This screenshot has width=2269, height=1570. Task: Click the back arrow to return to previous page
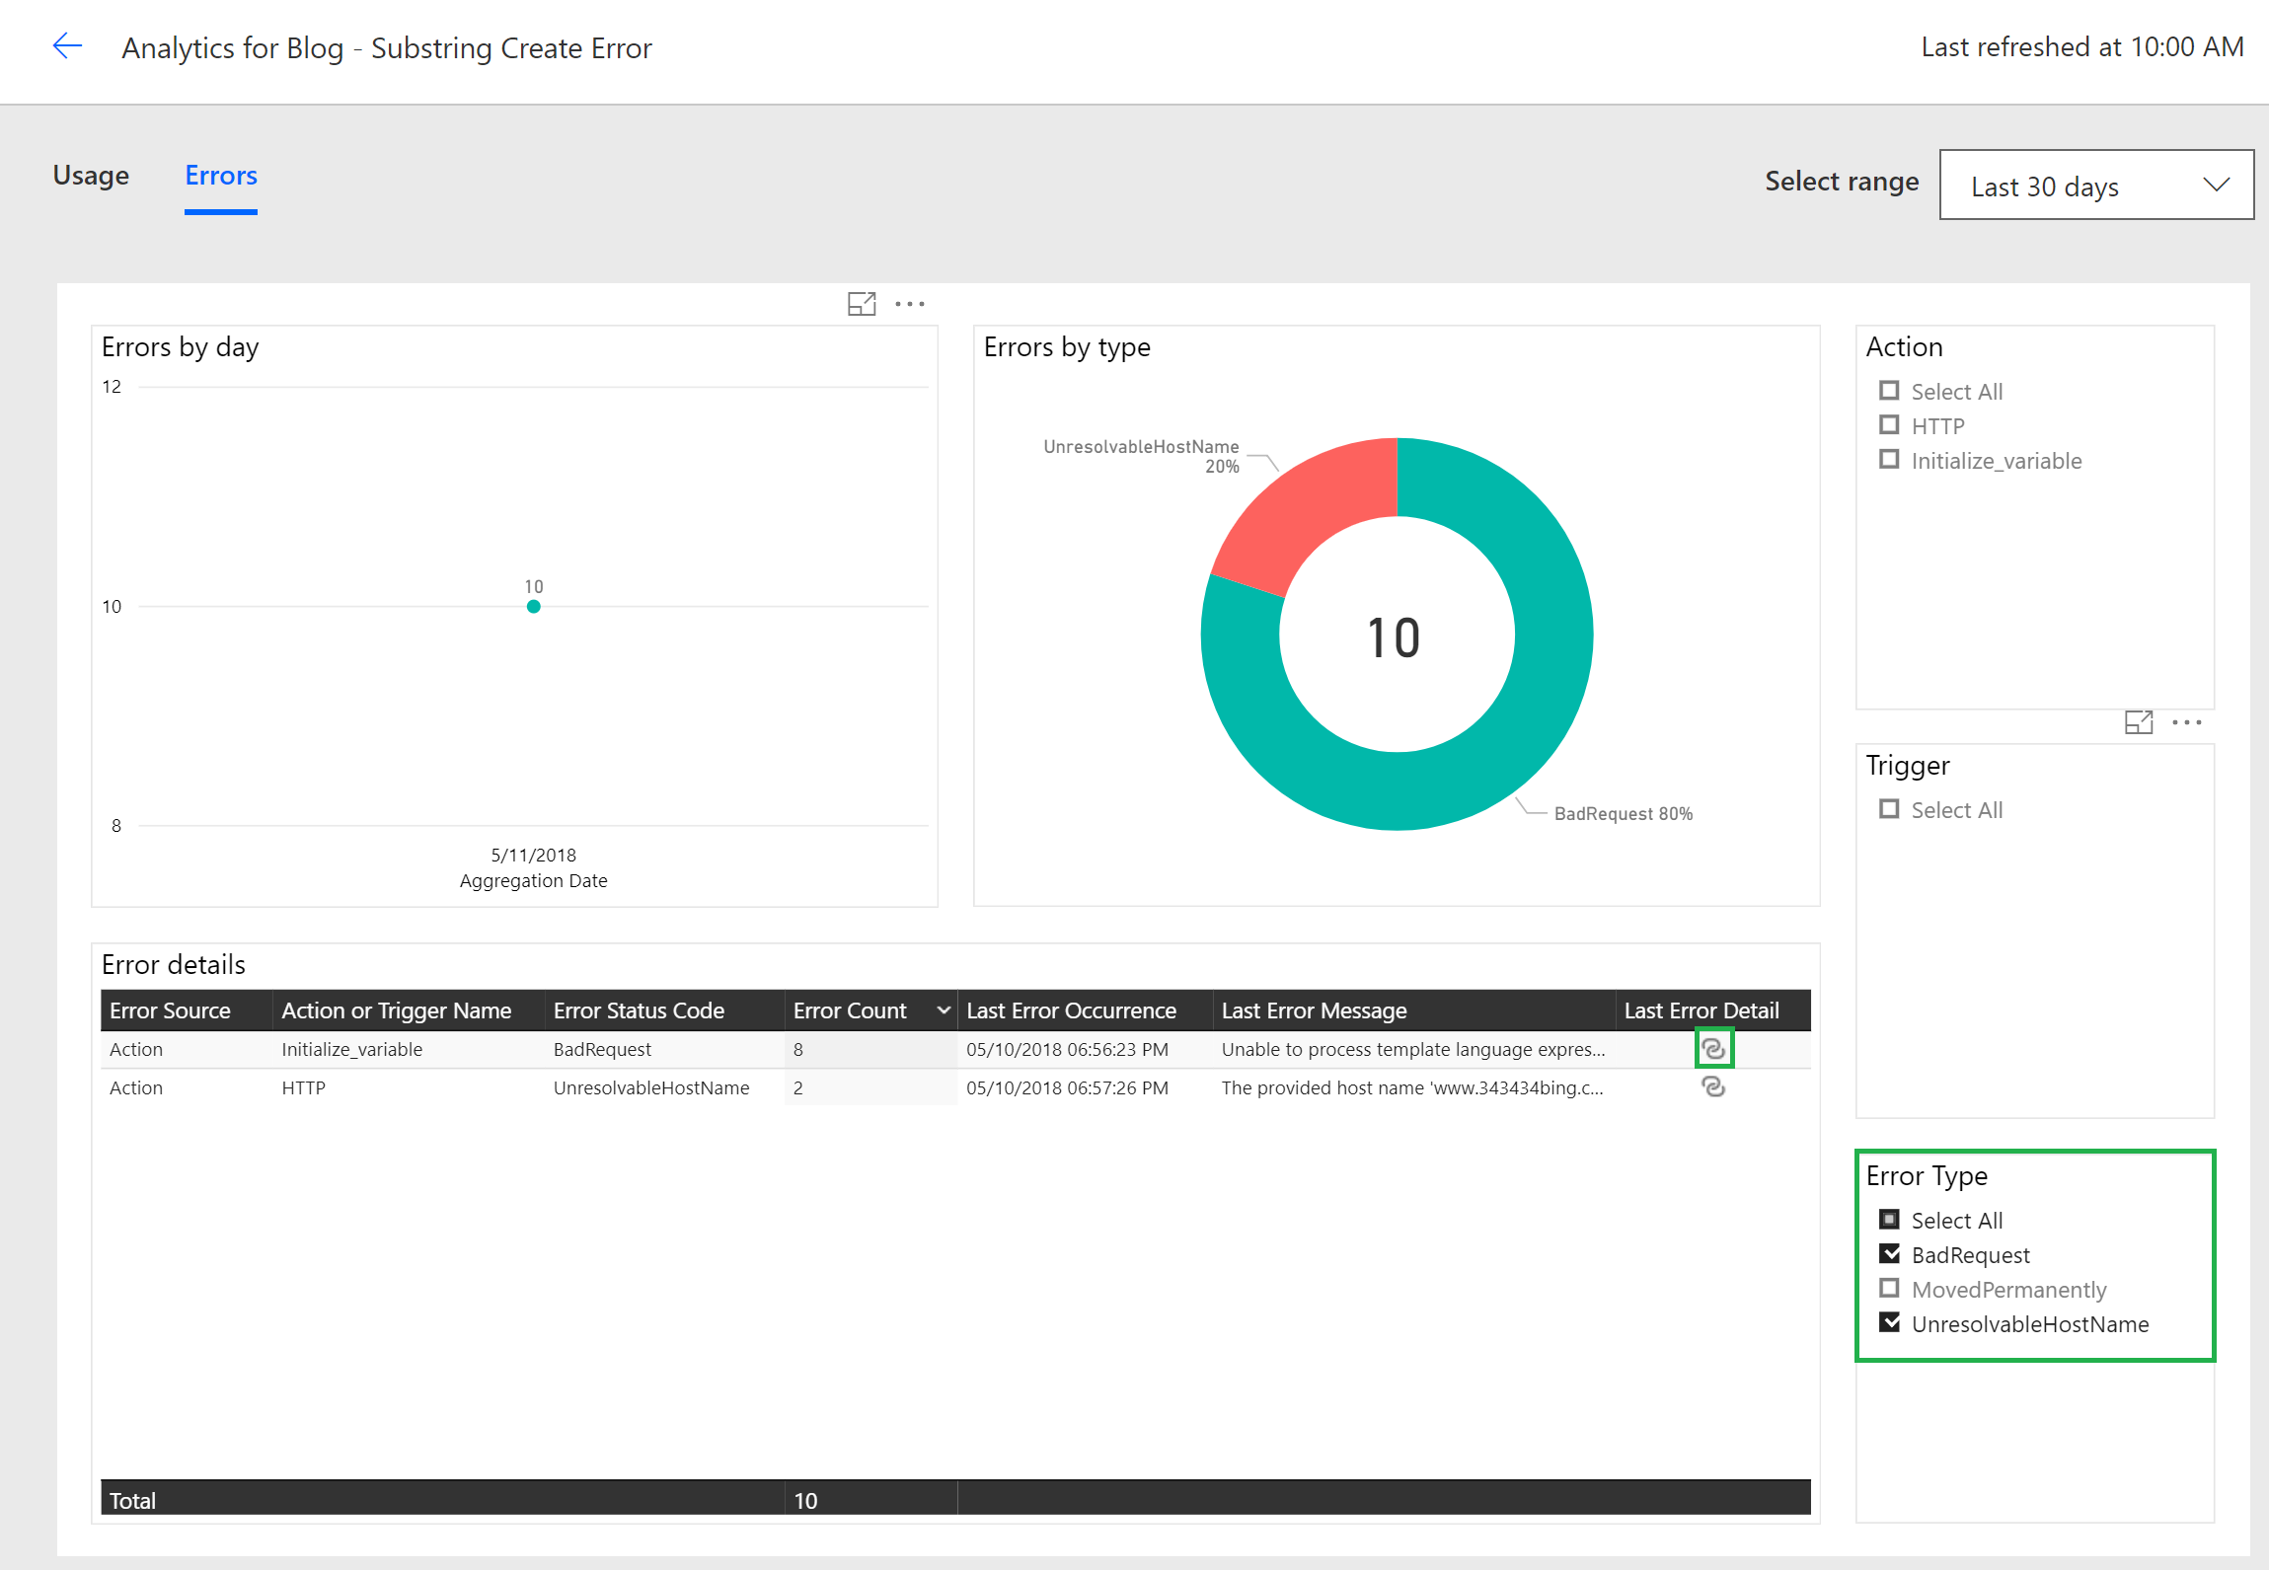pyautogui.click(x=66, y=46)
